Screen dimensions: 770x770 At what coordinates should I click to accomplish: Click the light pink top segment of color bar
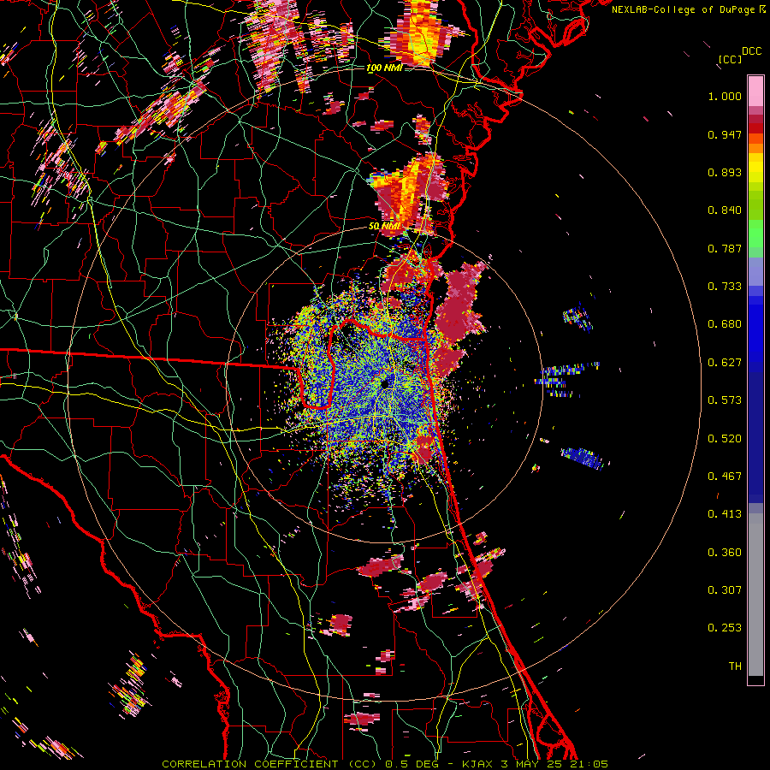755,92
